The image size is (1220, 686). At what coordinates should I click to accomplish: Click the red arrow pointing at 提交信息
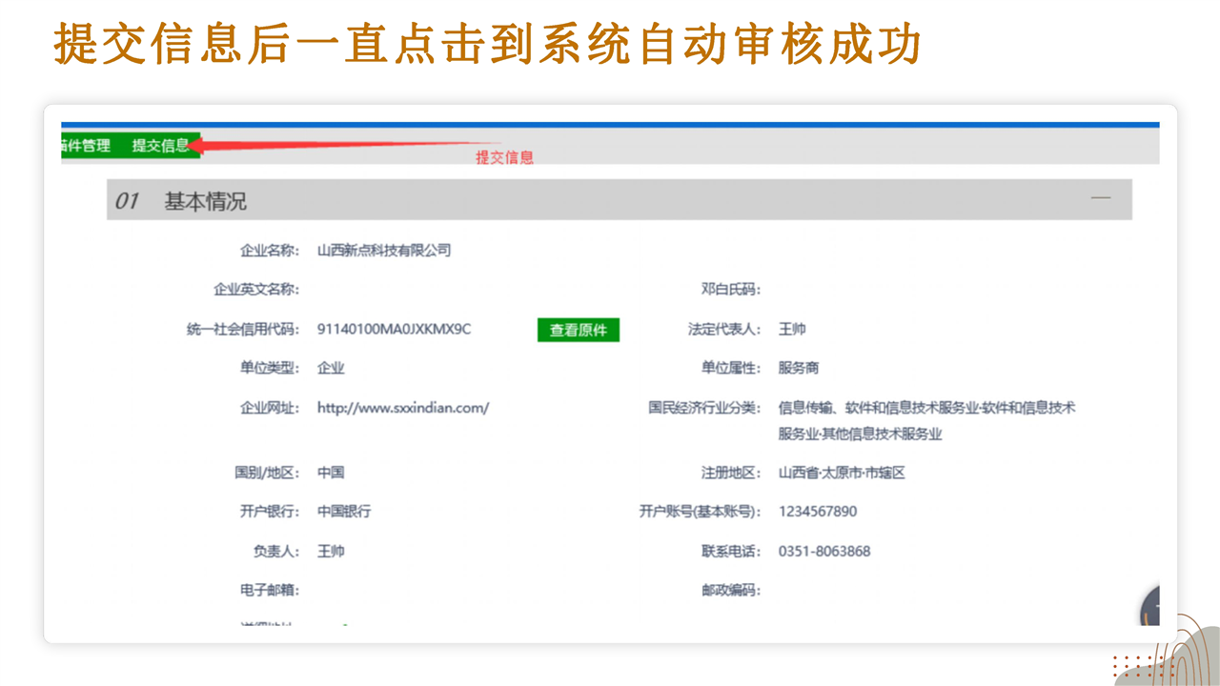coord(334,146)
